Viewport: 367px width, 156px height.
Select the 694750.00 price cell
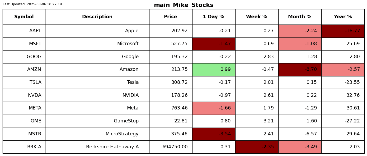(x=171, y=147)
